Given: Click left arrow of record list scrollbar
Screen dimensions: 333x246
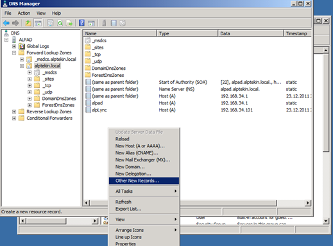Looking at the screenshot, I should (x=87, y=202).
